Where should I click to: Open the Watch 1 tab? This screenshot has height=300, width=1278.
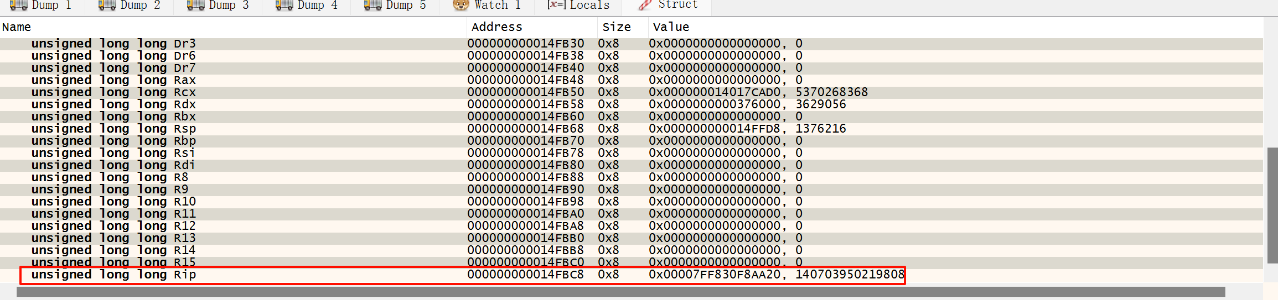tap(487, 6)
